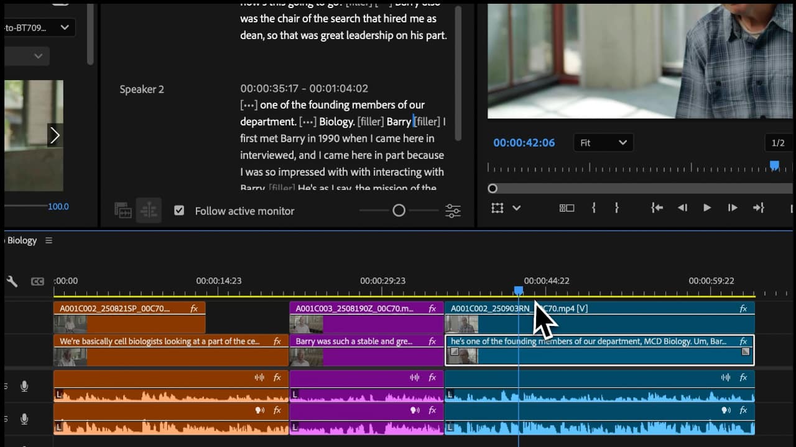The image size is (796, 447).
Task: Click fx badge on A001C002_250903RN clip
Action: (743, 309)
